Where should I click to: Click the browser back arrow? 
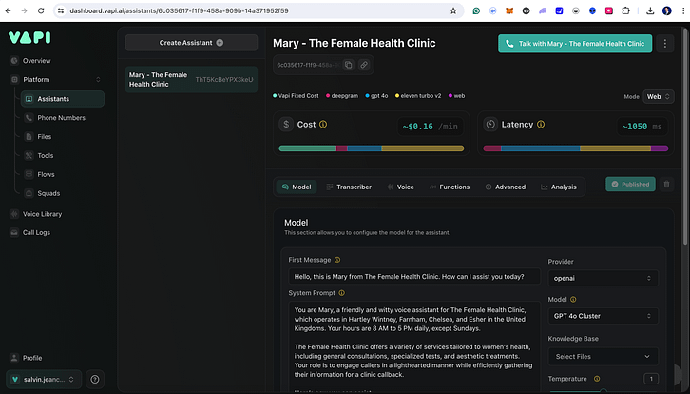8,11
